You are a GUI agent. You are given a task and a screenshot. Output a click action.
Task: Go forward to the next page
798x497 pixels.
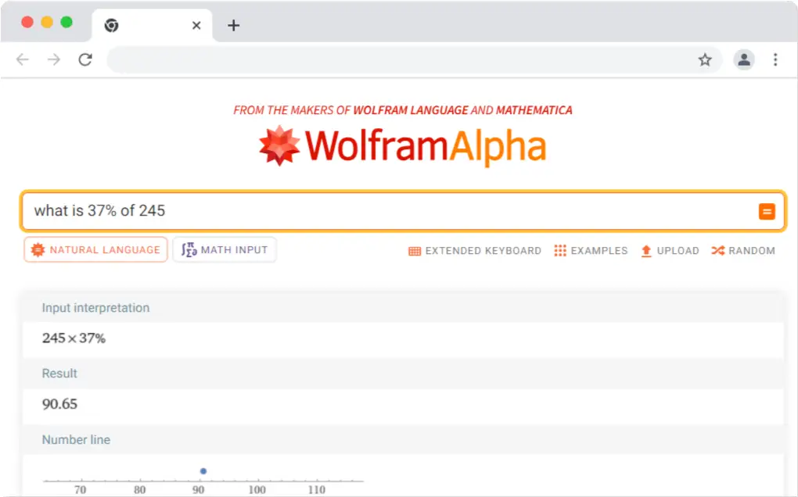54,60
